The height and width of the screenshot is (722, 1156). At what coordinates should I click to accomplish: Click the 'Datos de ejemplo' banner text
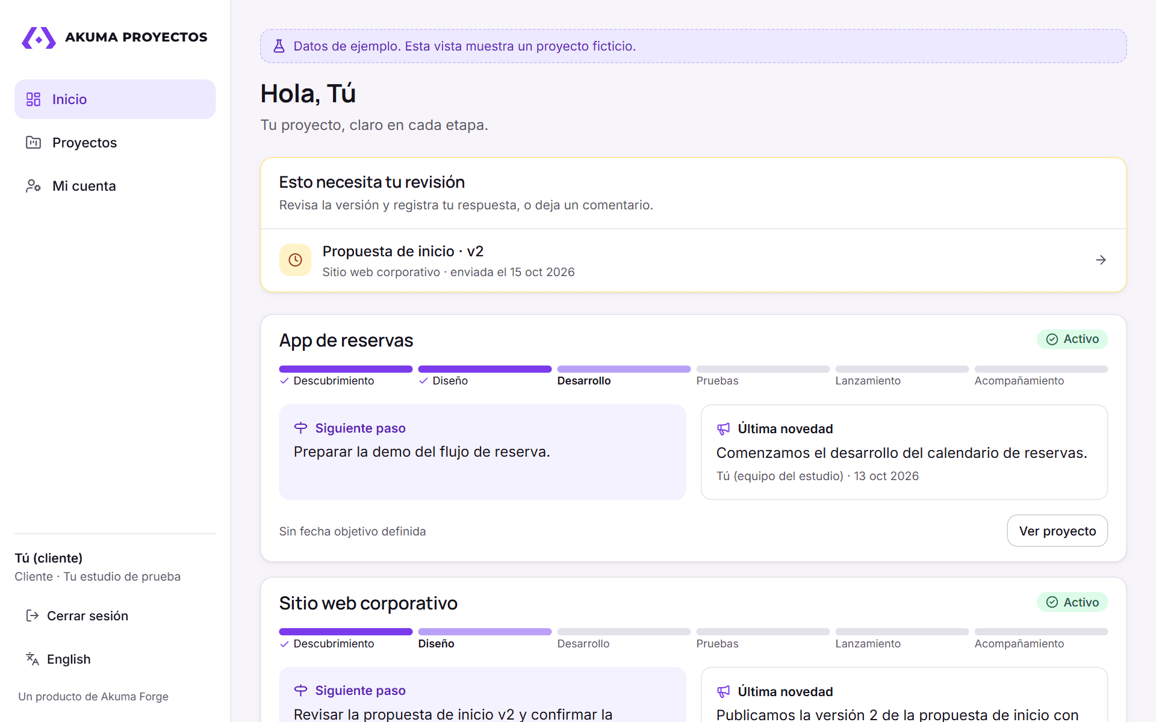tap(464, 46)
